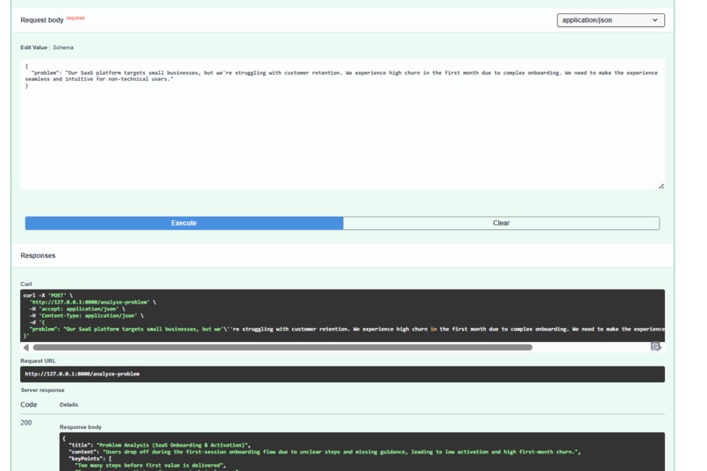Click the Details column header
Viewport: 707px width, 471px height.
68,404
